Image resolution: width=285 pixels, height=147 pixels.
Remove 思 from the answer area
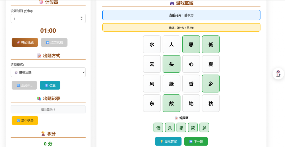click(x=181, y=128)
